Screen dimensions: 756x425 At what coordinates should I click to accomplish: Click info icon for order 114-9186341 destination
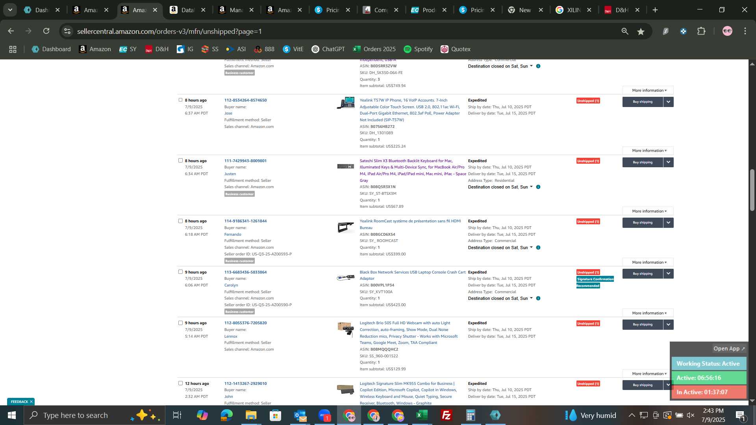click(x=538, y=248)
